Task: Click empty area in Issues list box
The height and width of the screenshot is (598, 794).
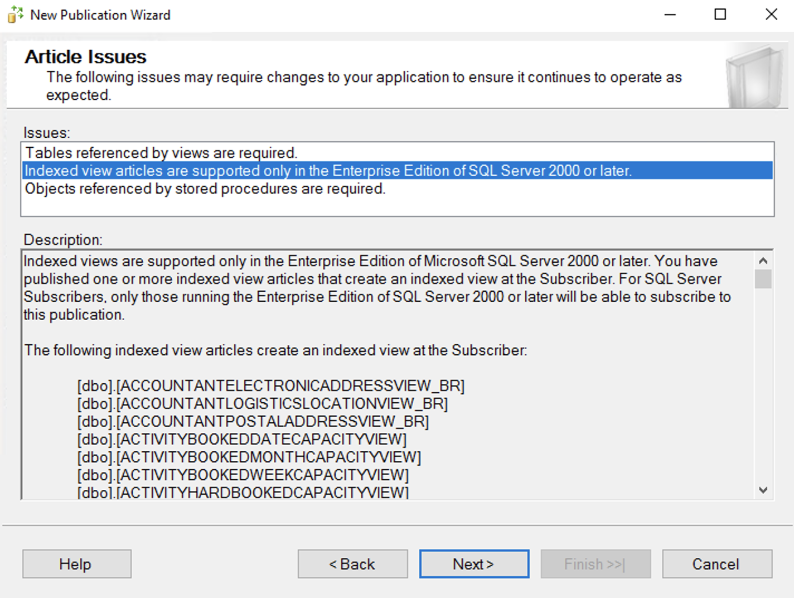Action: pos(397,206)
